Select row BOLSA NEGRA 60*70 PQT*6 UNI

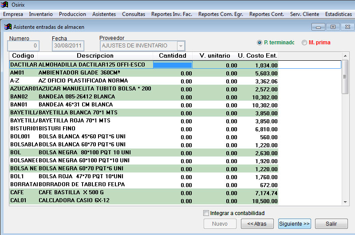(144, 168)
